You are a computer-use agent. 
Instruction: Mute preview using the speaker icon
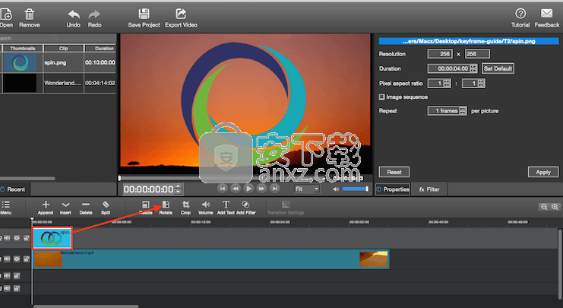(x=336, y=189)
